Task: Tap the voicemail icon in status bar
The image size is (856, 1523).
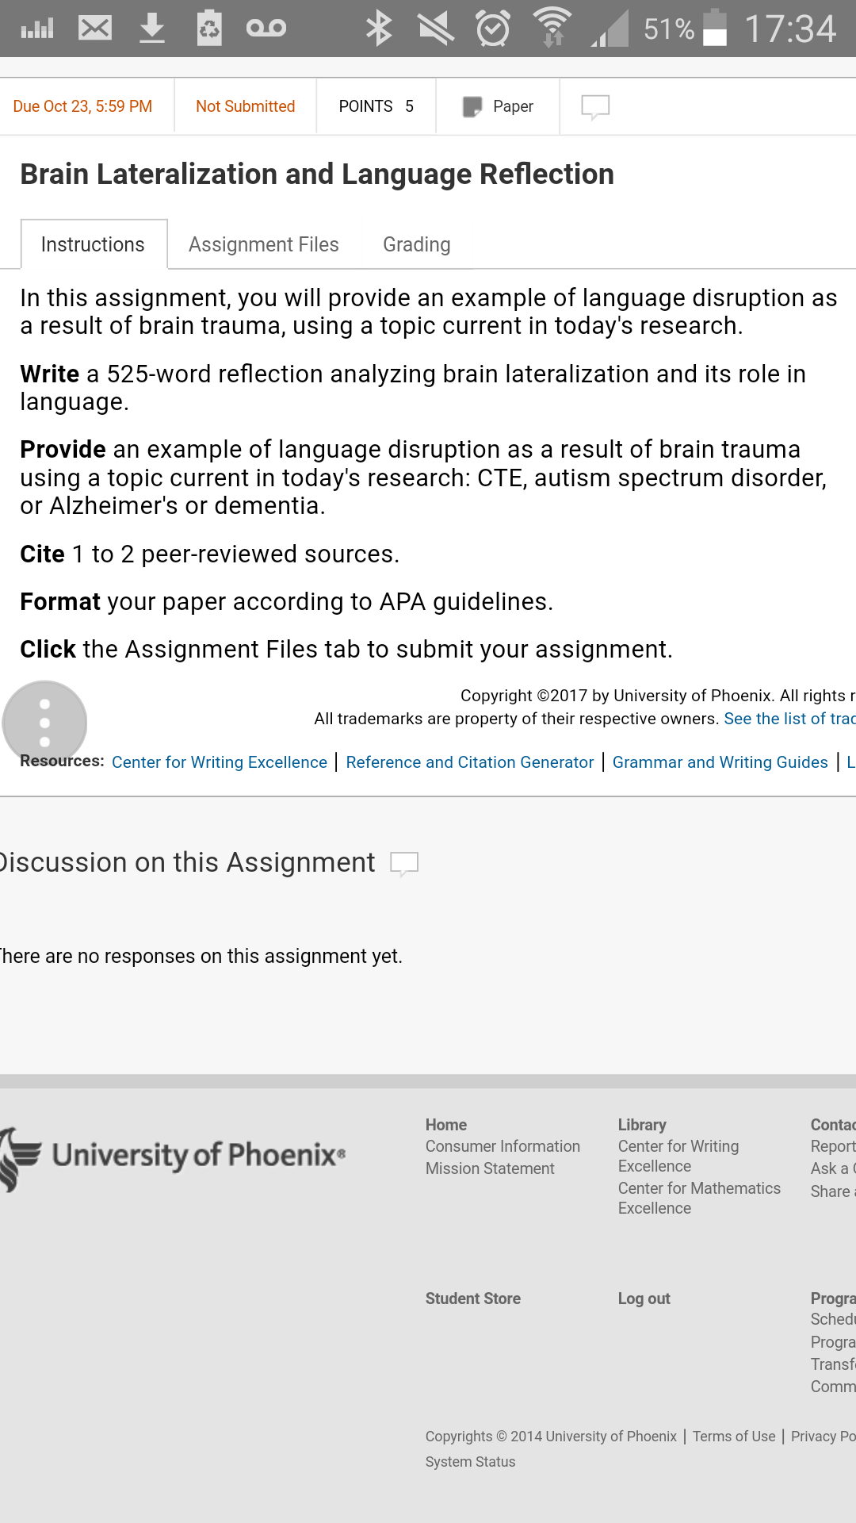Action: (x=266, y=29)
